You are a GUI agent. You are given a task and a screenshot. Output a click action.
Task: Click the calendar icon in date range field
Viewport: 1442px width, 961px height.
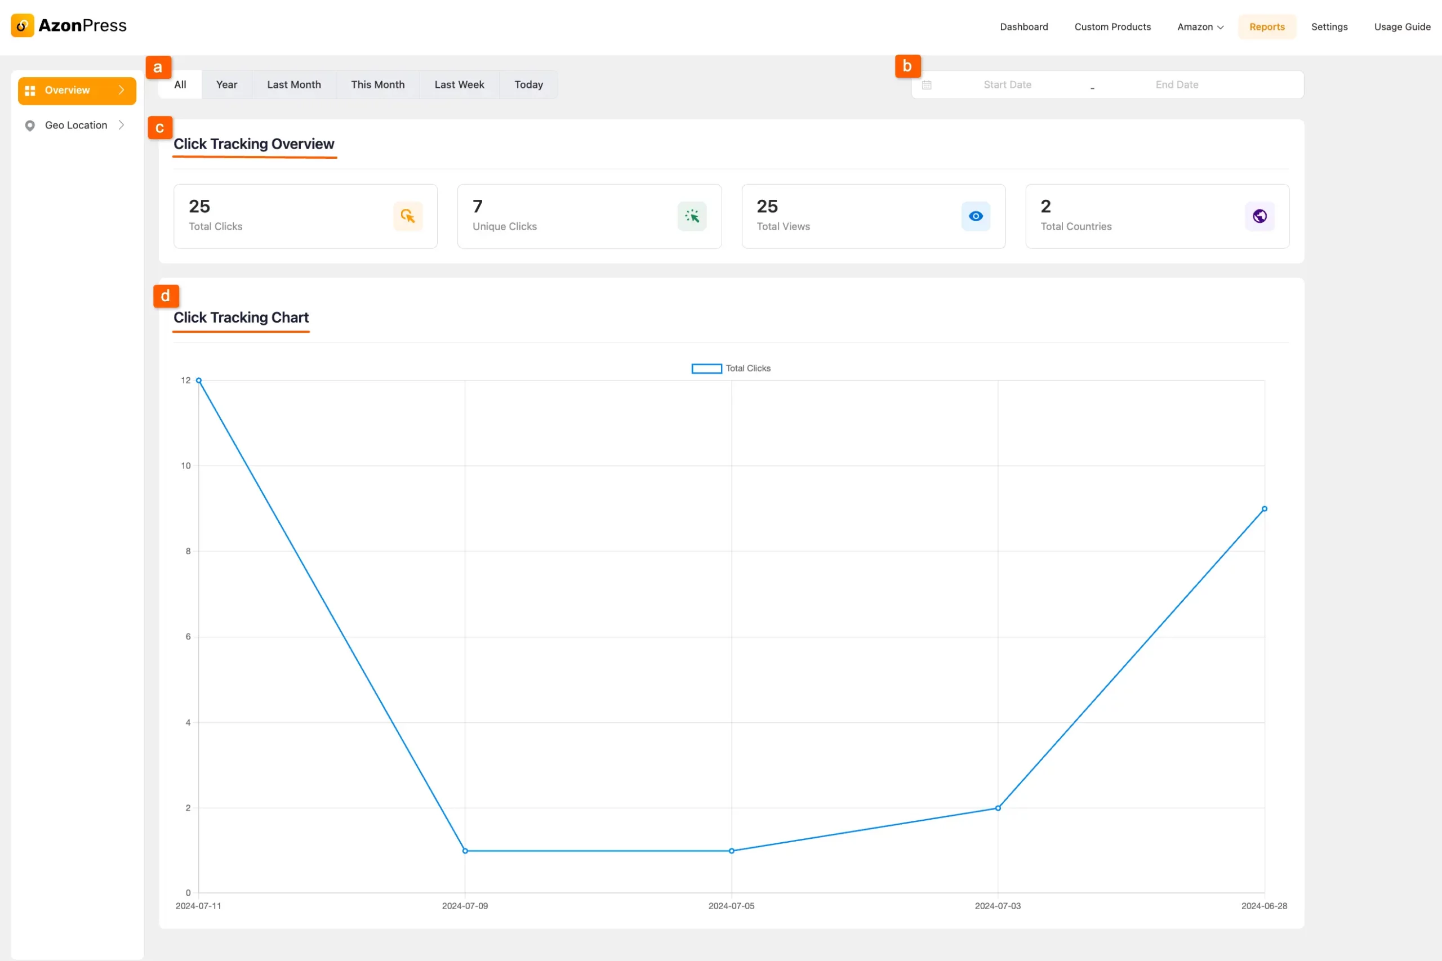point(927,85)
